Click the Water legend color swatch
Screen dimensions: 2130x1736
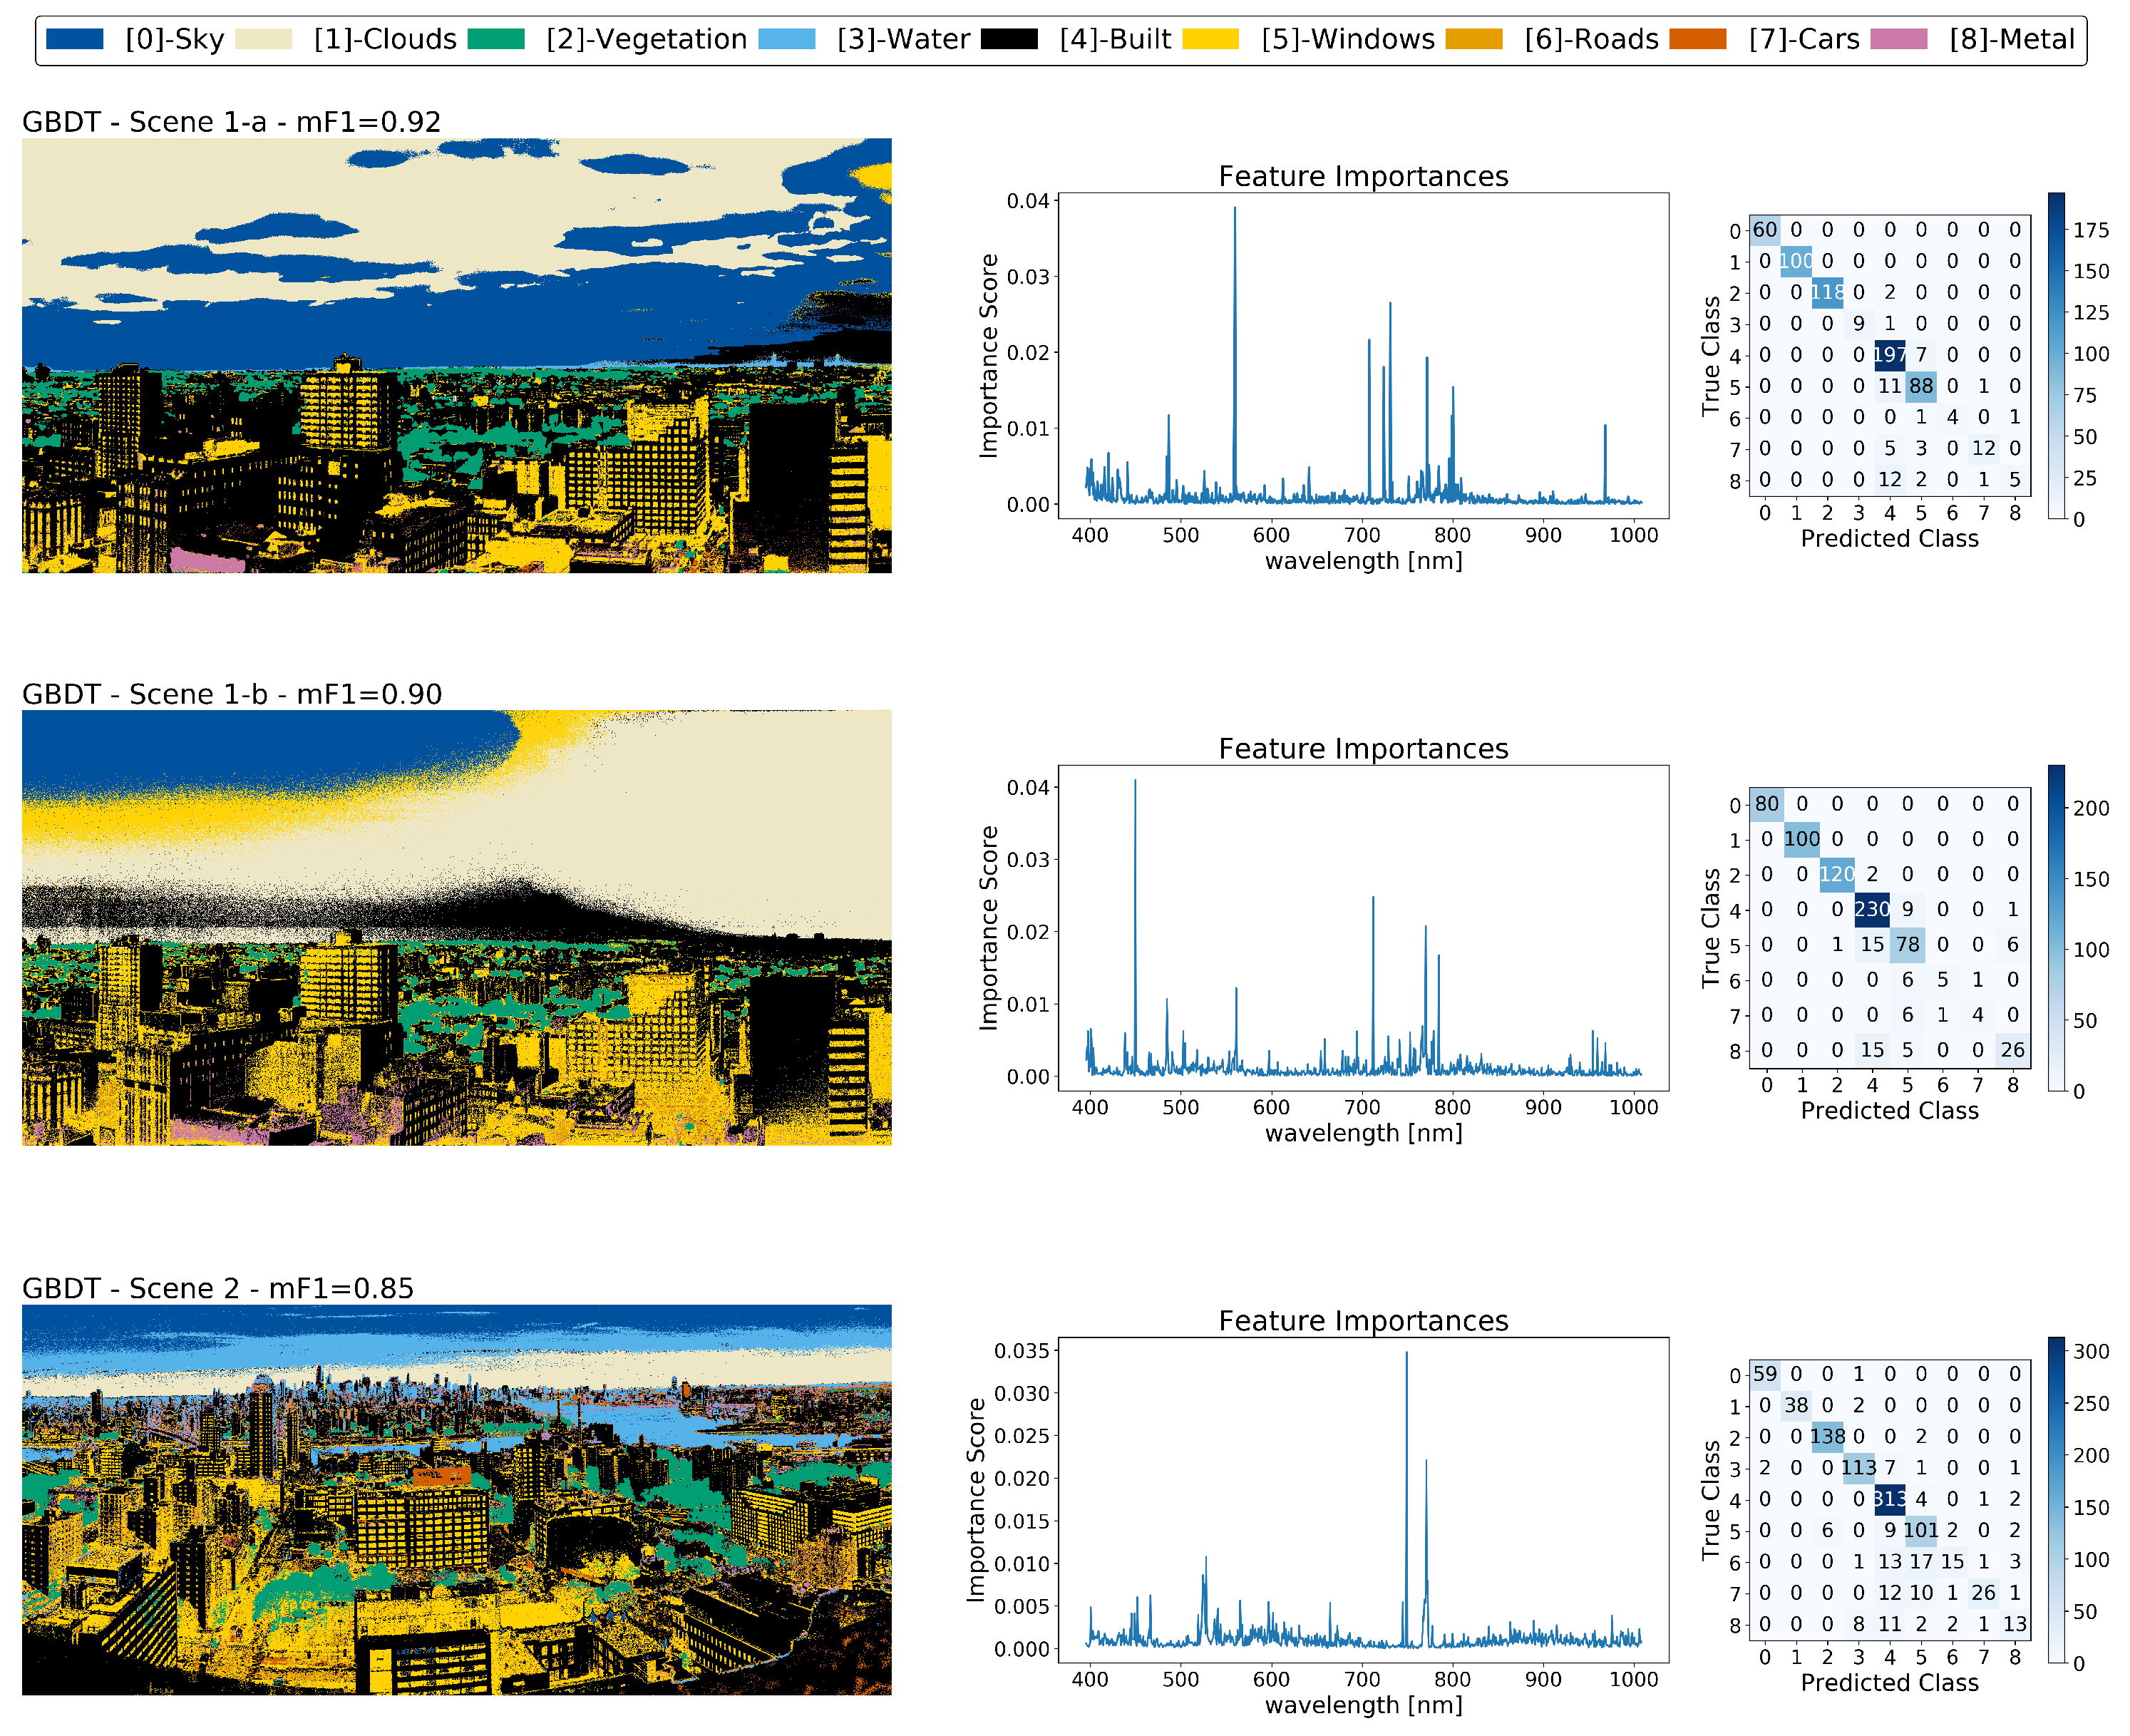pos(787,39)
